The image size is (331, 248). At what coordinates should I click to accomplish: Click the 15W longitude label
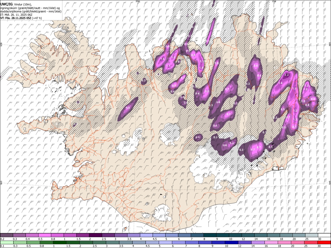tap(274, 1)
